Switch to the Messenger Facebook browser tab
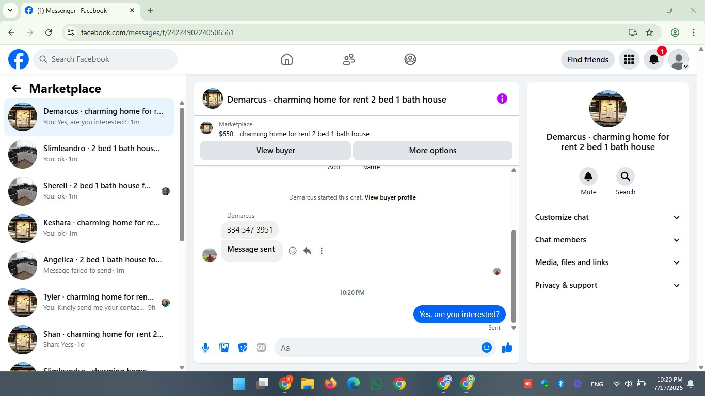Viewport: 705px width, 396px height. (x=80, y=10)
